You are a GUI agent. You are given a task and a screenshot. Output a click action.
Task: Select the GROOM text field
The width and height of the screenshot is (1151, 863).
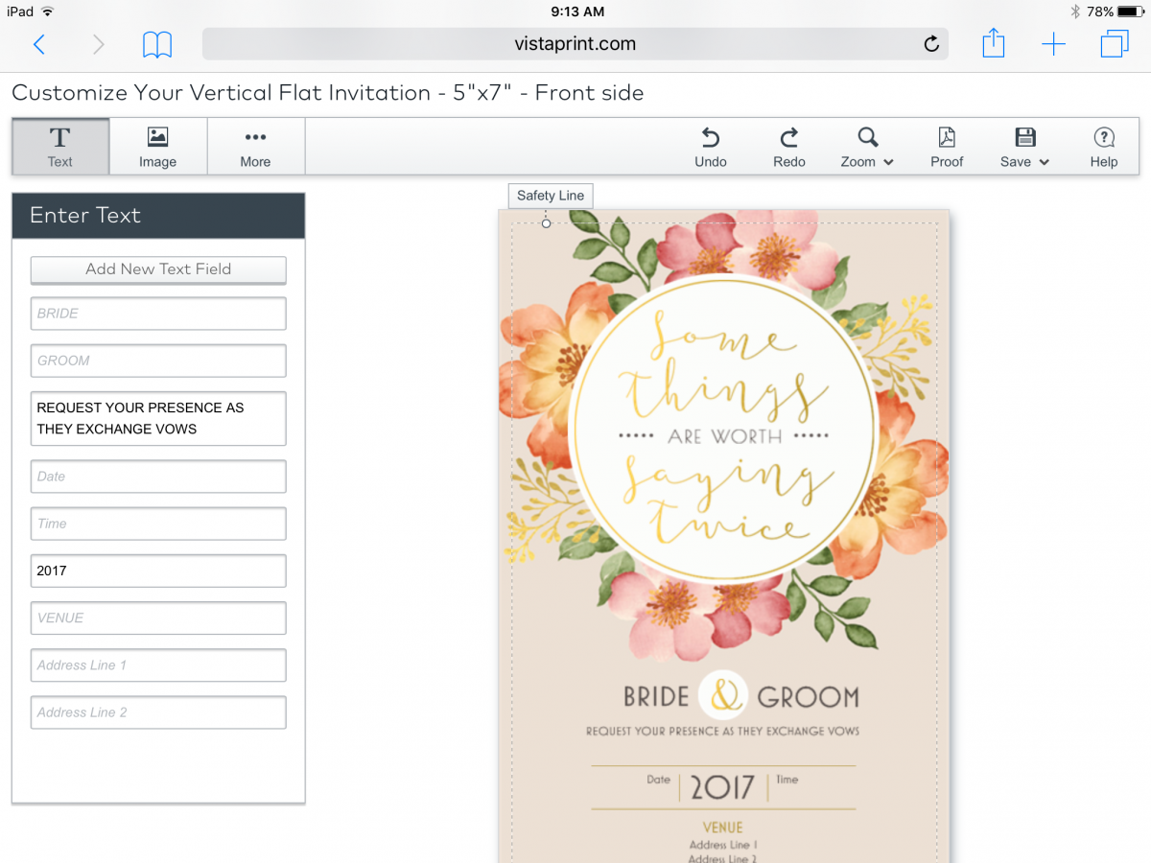[158, 361]
